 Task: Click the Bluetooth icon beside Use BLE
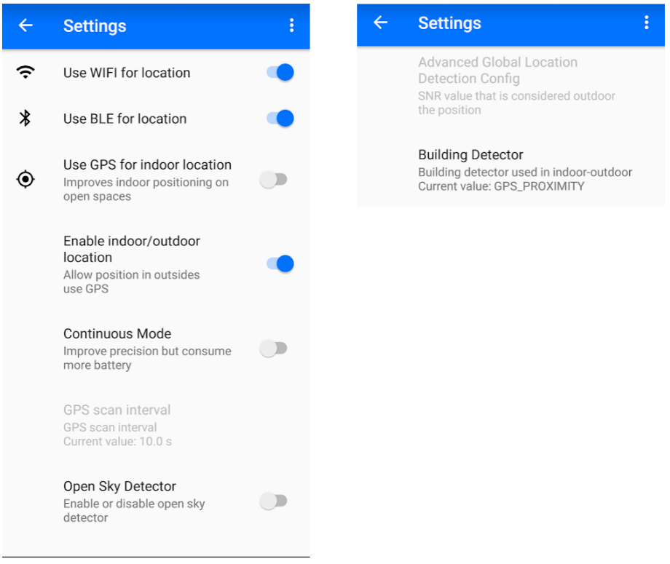click(x=25, y=119)
